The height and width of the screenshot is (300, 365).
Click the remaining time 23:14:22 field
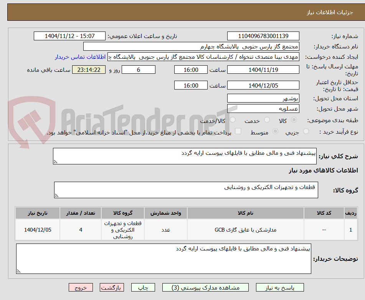tap(89, 70)
